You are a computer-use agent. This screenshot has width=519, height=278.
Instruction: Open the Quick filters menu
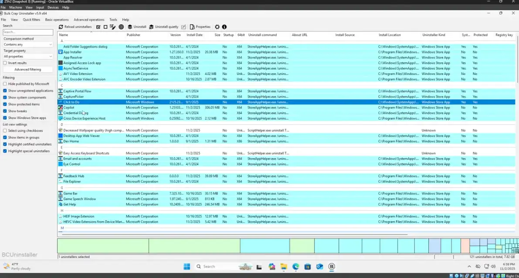[31, 20]
